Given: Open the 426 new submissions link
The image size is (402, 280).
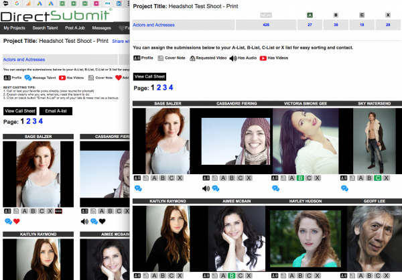Looking at the screenshot, I should click(x=265, y=25).
